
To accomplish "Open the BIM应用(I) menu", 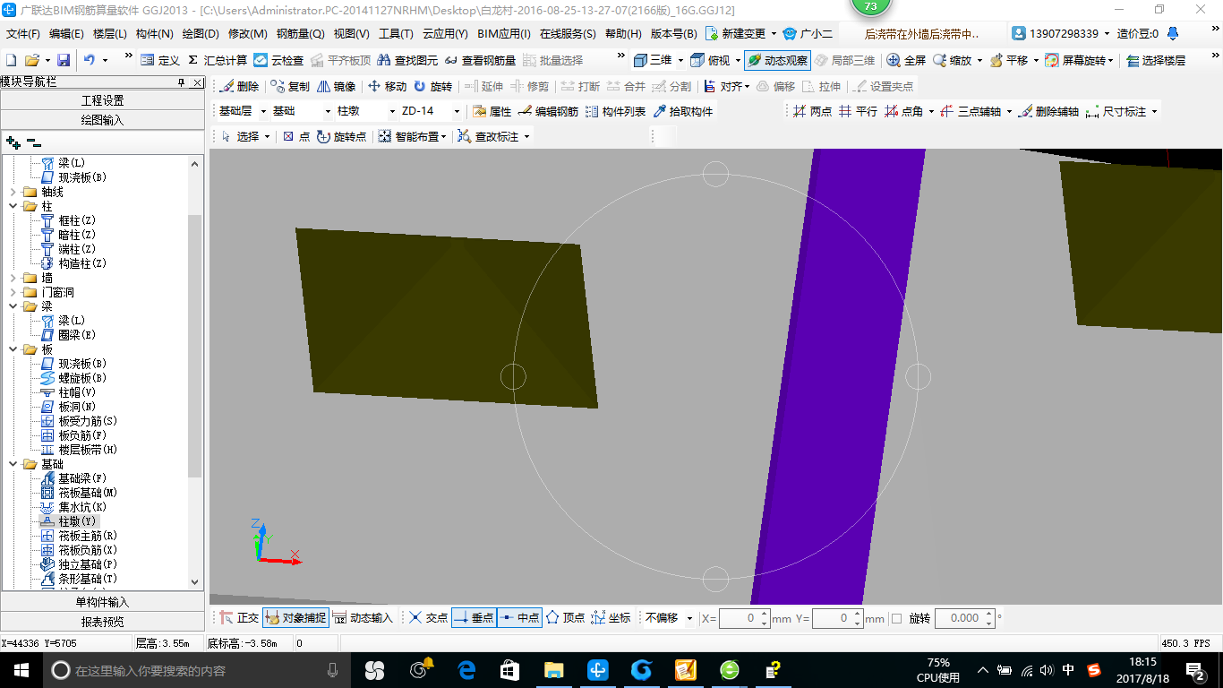I will [x=504, y=34].
